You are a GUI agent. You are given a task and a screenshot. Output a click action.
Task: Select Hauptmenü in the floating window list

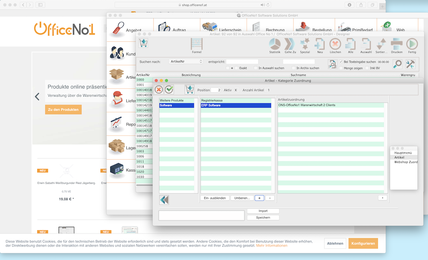click(x=404, y=153)
